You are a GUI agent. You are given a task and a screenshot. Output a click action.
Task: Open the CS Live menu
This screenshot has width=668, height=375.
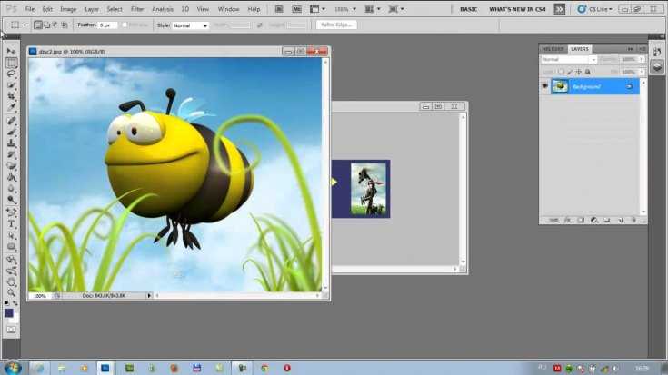[x=595, y=9]
